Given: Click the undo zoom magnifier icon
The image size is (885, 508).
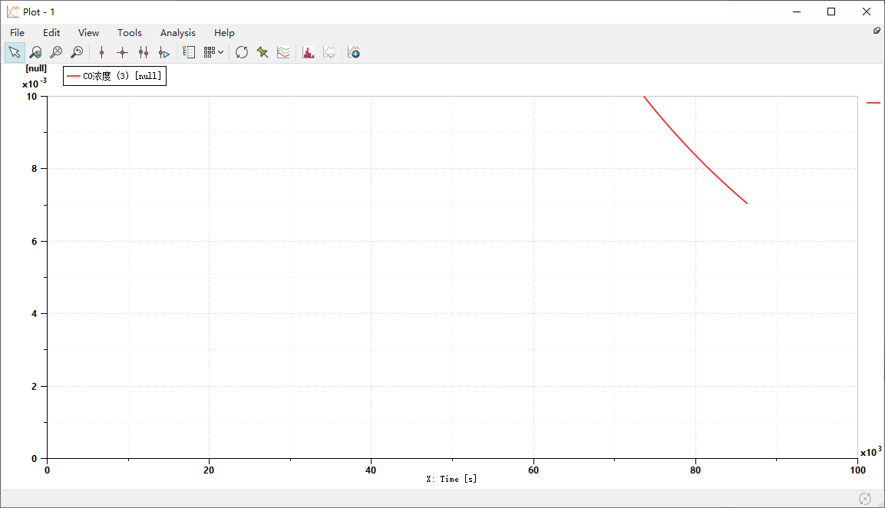Looking at the screenshot, I should click(77, 52).
